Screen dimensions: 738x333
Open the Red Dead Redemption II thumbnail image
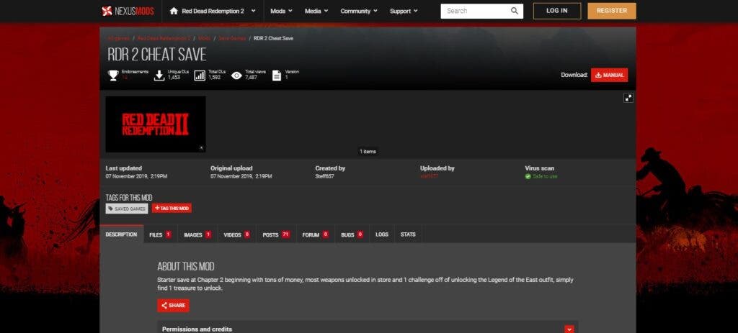156,124
